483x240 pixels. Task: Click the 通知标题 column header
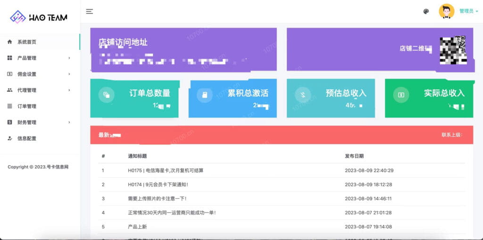pyautogui.click(x=137, y=156)
